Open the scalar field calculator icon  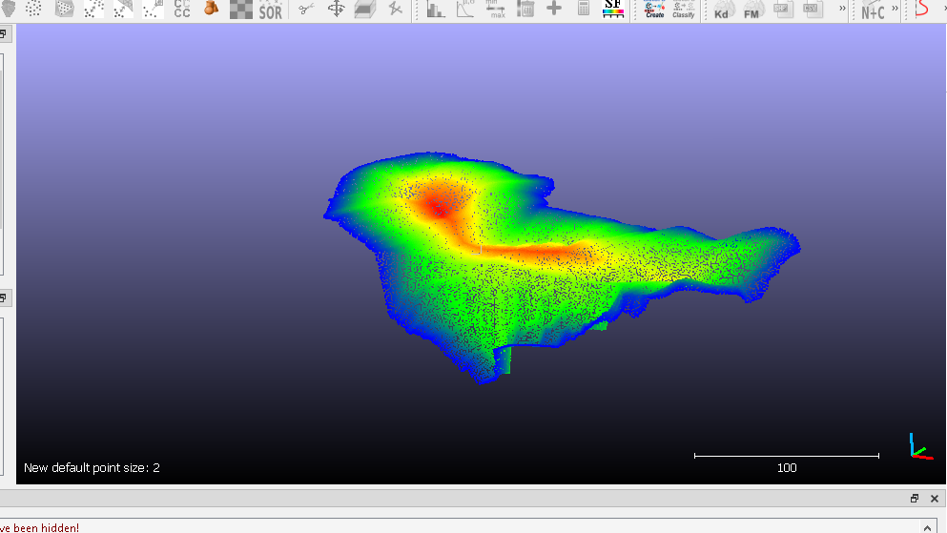tap(584, 10)
